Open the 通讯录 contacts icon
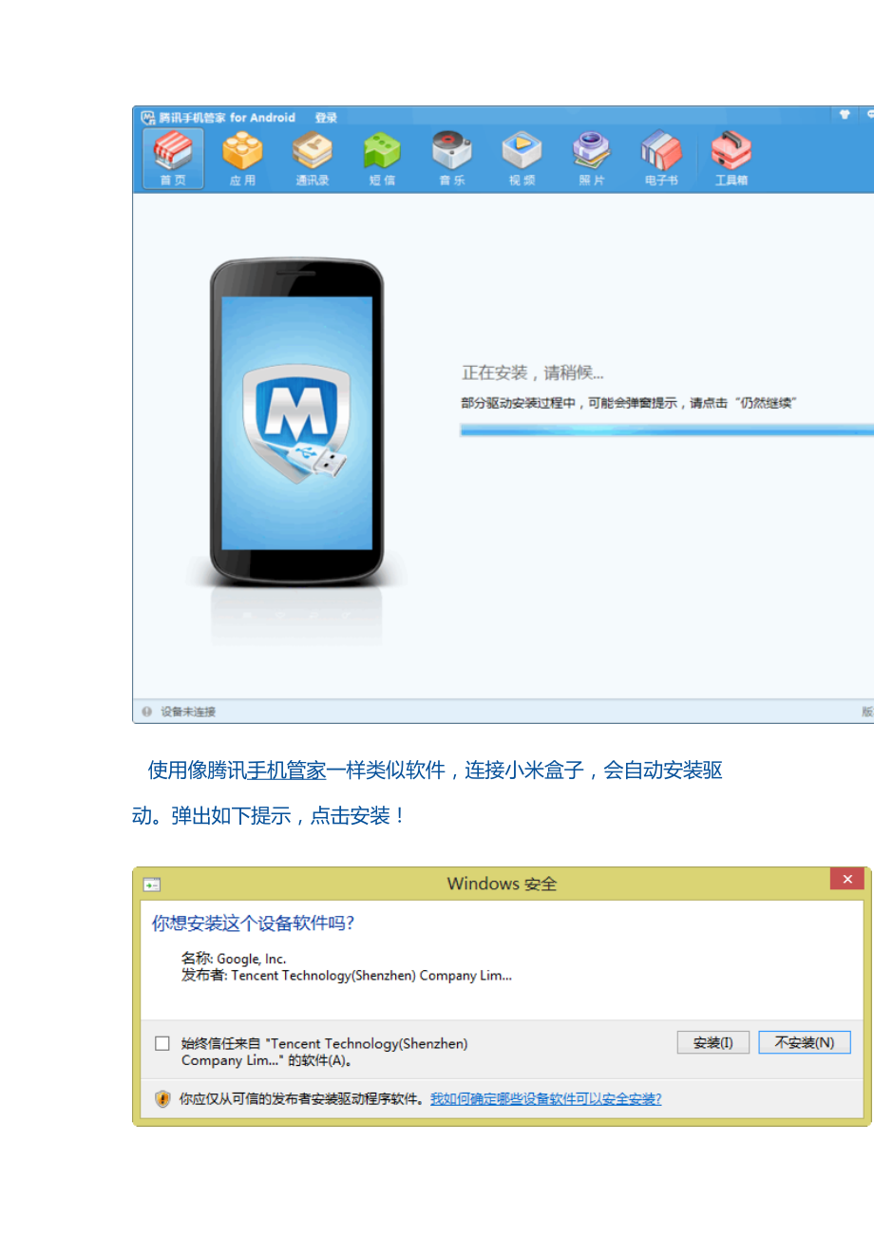The width and height of the screenshot is (874, 1237). pos(312,159)
